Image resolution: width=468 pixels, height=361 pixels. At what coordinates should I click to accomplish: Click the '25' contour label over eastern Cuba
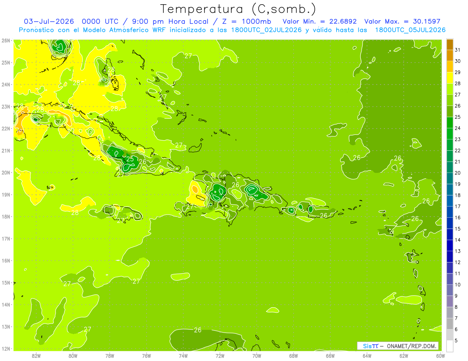click(x=130, y=159)
